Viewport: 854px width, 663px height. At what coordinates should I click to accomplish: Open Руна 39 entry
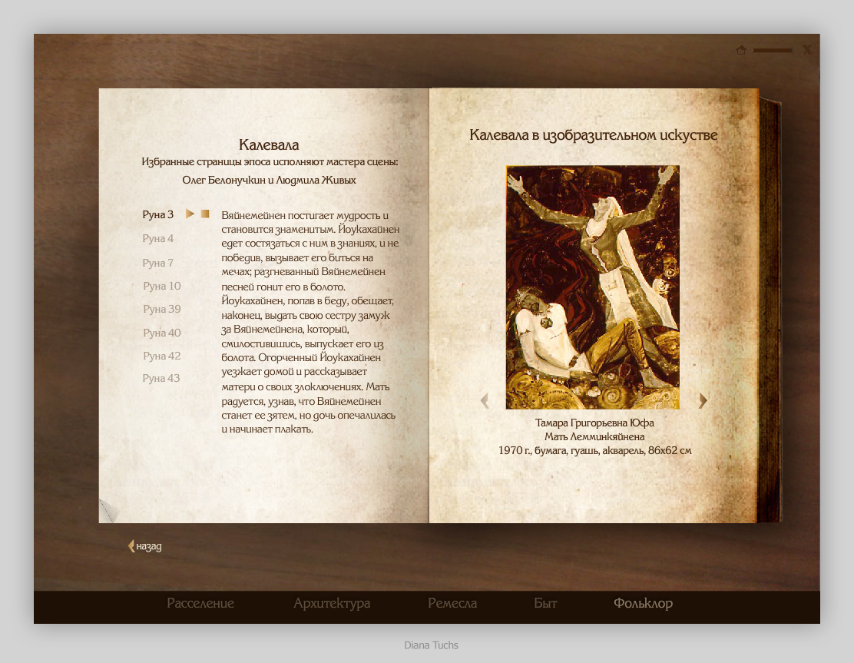pos(162,309)
